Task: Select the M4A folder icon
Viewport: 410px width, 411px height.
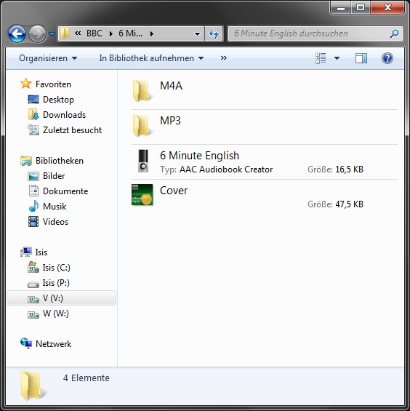Action: 142,91
